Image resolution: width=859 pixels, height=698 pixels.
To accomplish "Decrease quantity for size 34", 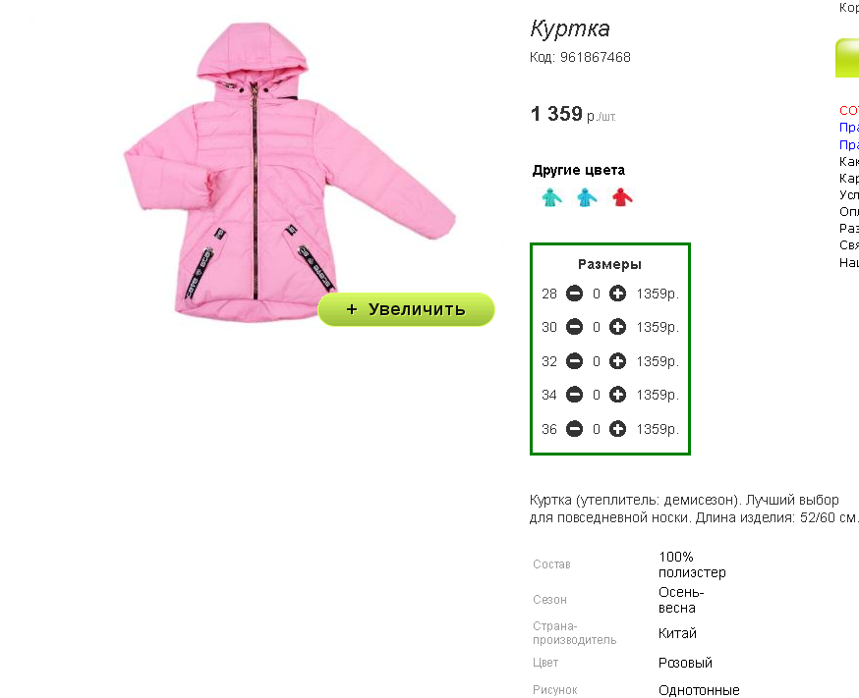I will coord(574,395).
